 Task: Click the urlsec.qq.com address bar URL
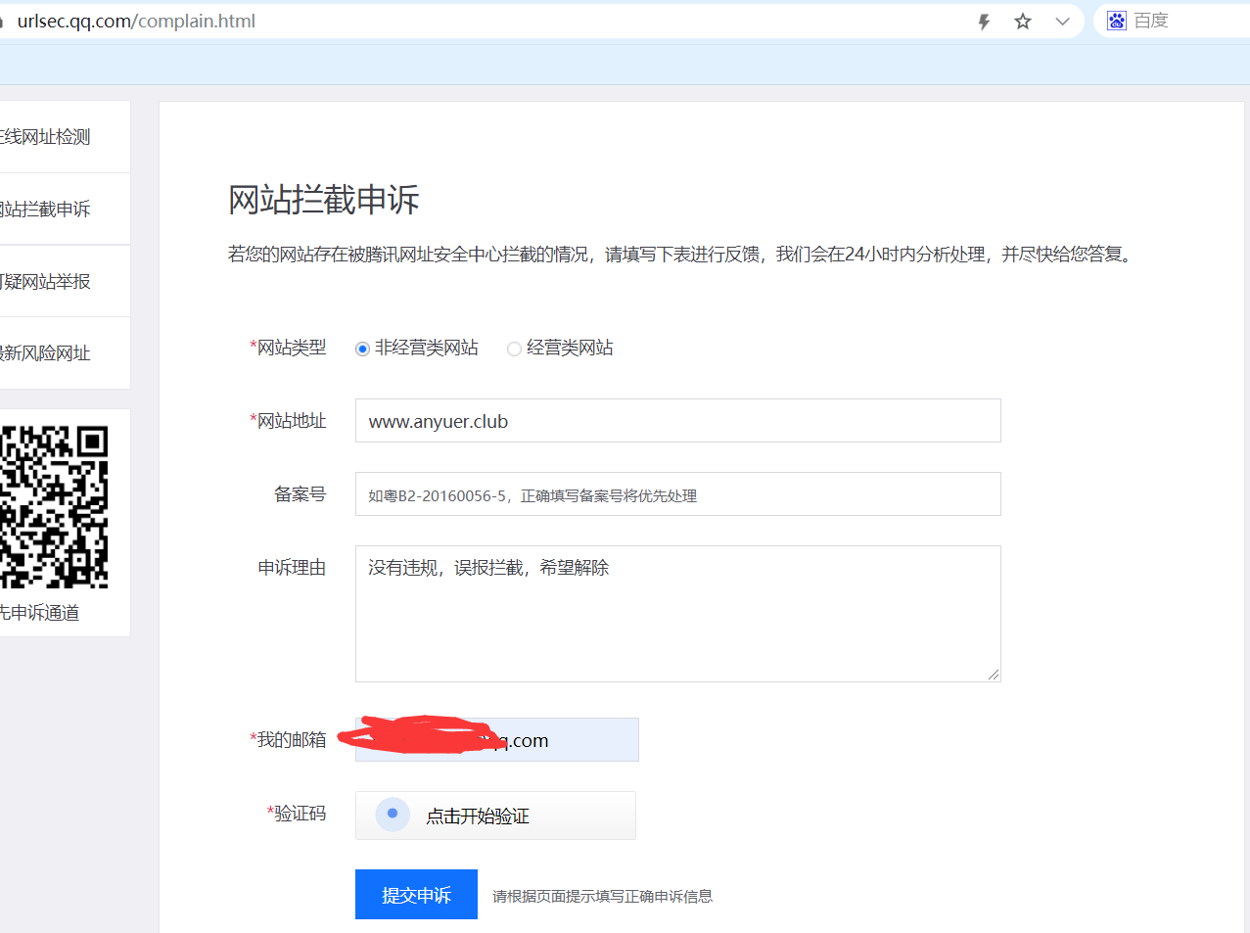pyautogui.click(x=136, y=21)
